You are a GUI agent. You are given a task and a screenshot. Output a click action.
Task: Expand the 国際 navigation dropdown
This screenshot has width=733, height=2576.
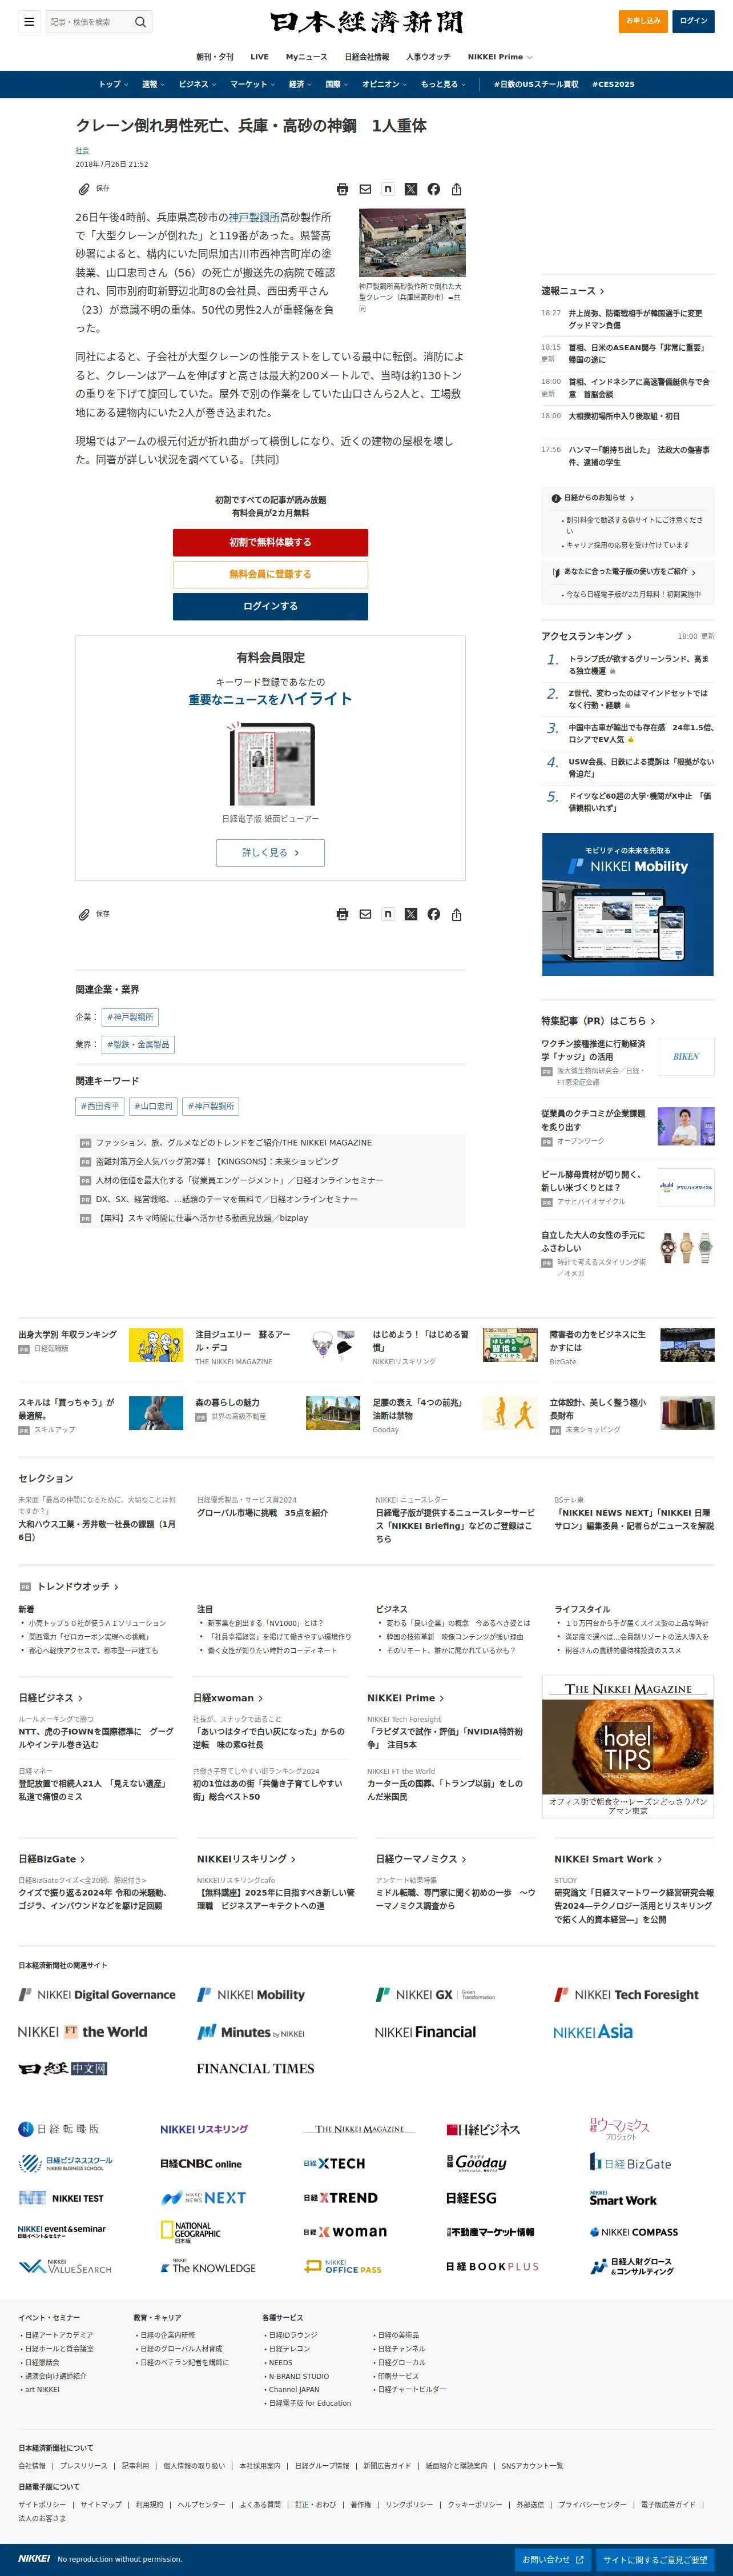point(337,84)
